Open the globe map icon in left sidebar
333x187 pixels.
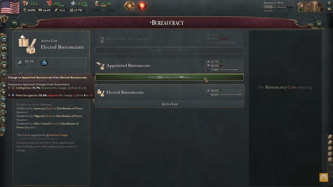coord(4,131)
